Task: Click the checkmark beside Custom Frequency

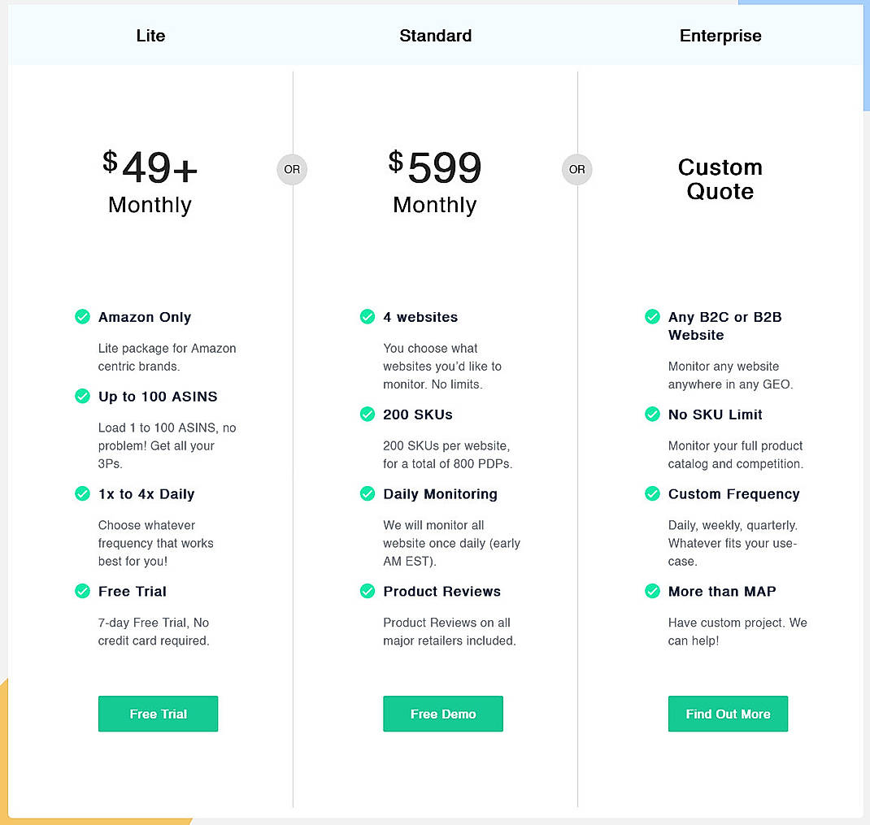Action: click(x=652, y=493)
